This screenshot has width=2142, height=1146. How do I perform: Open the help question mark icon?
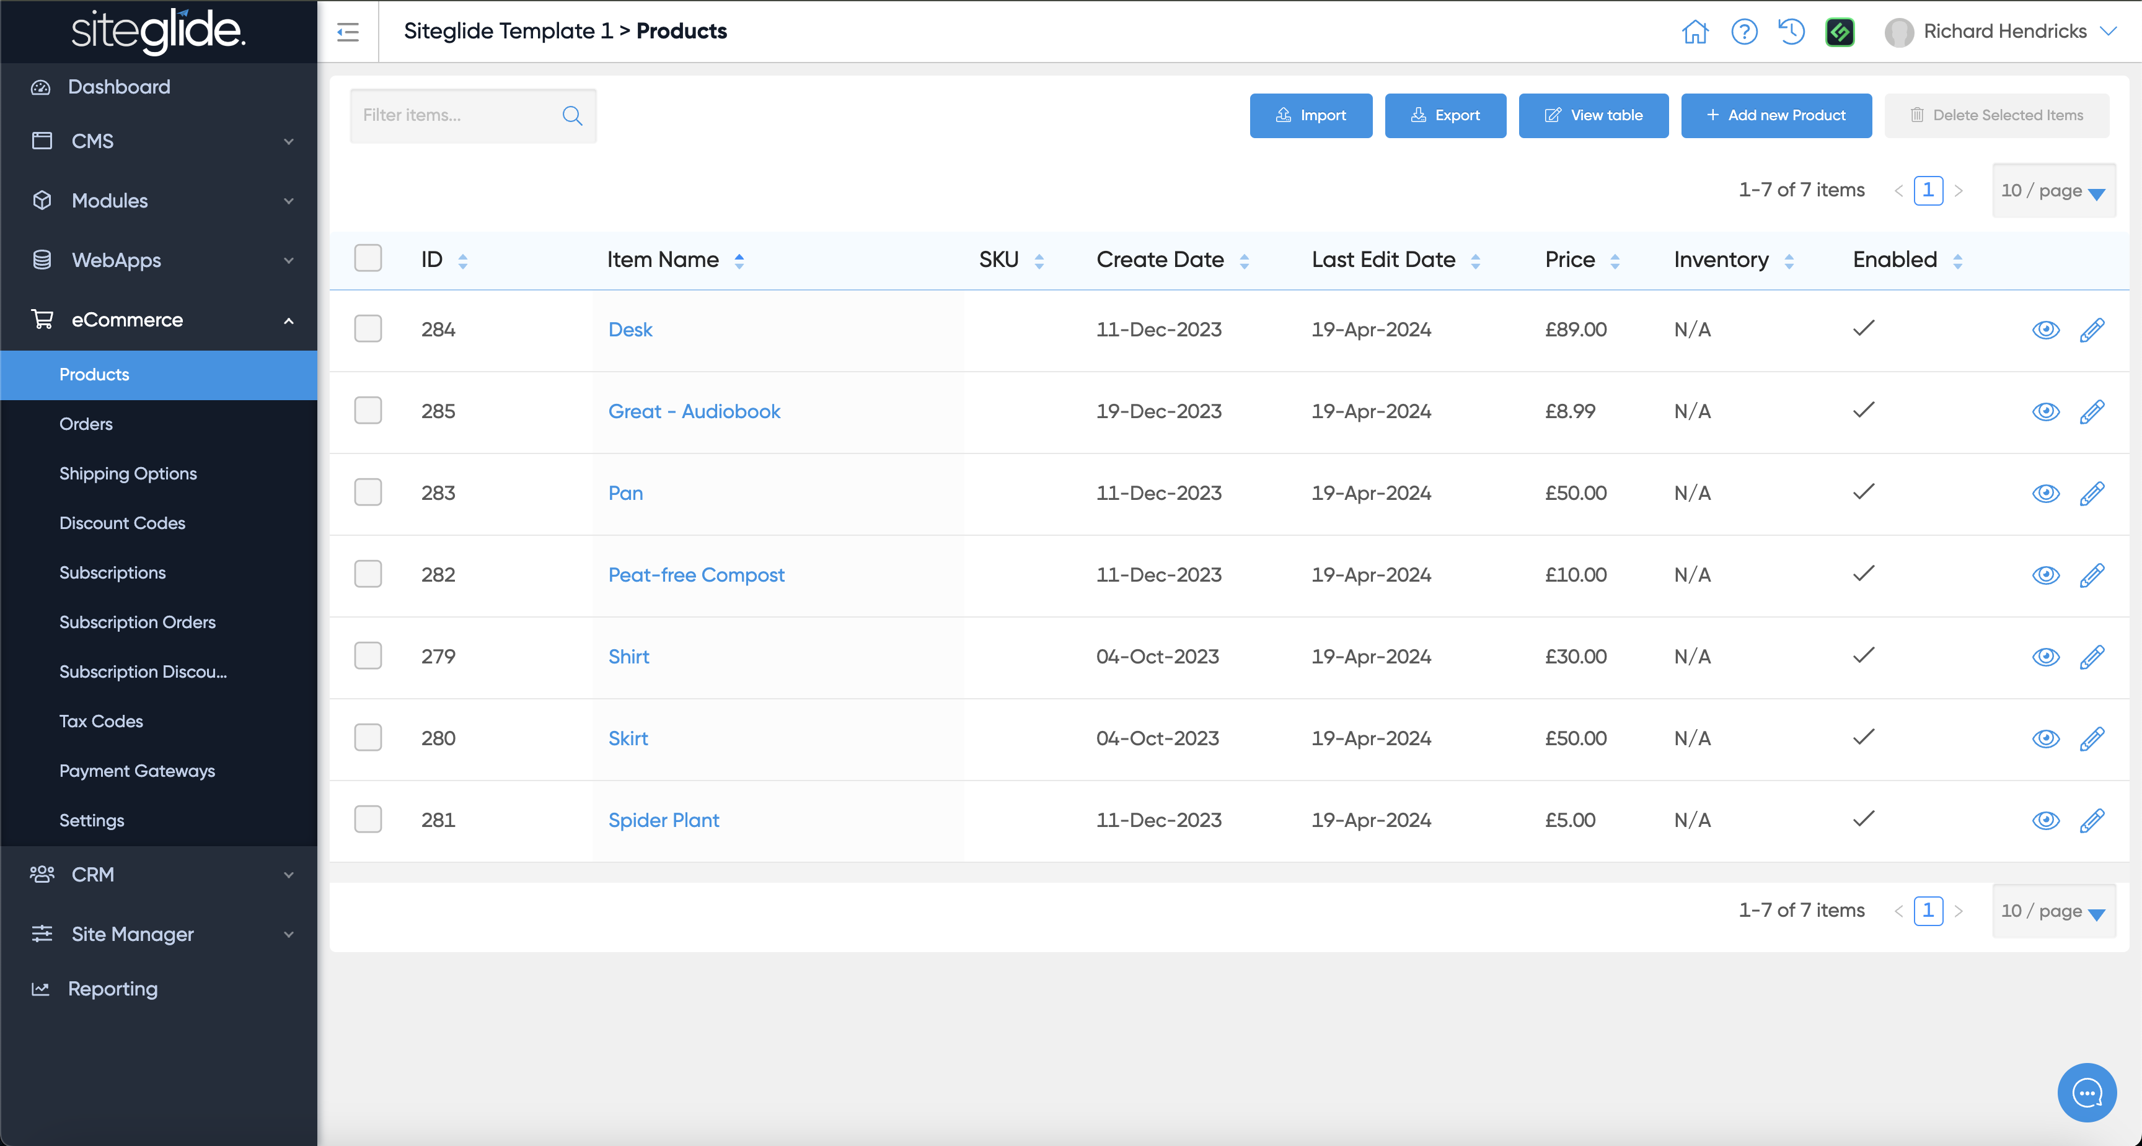1743,32
